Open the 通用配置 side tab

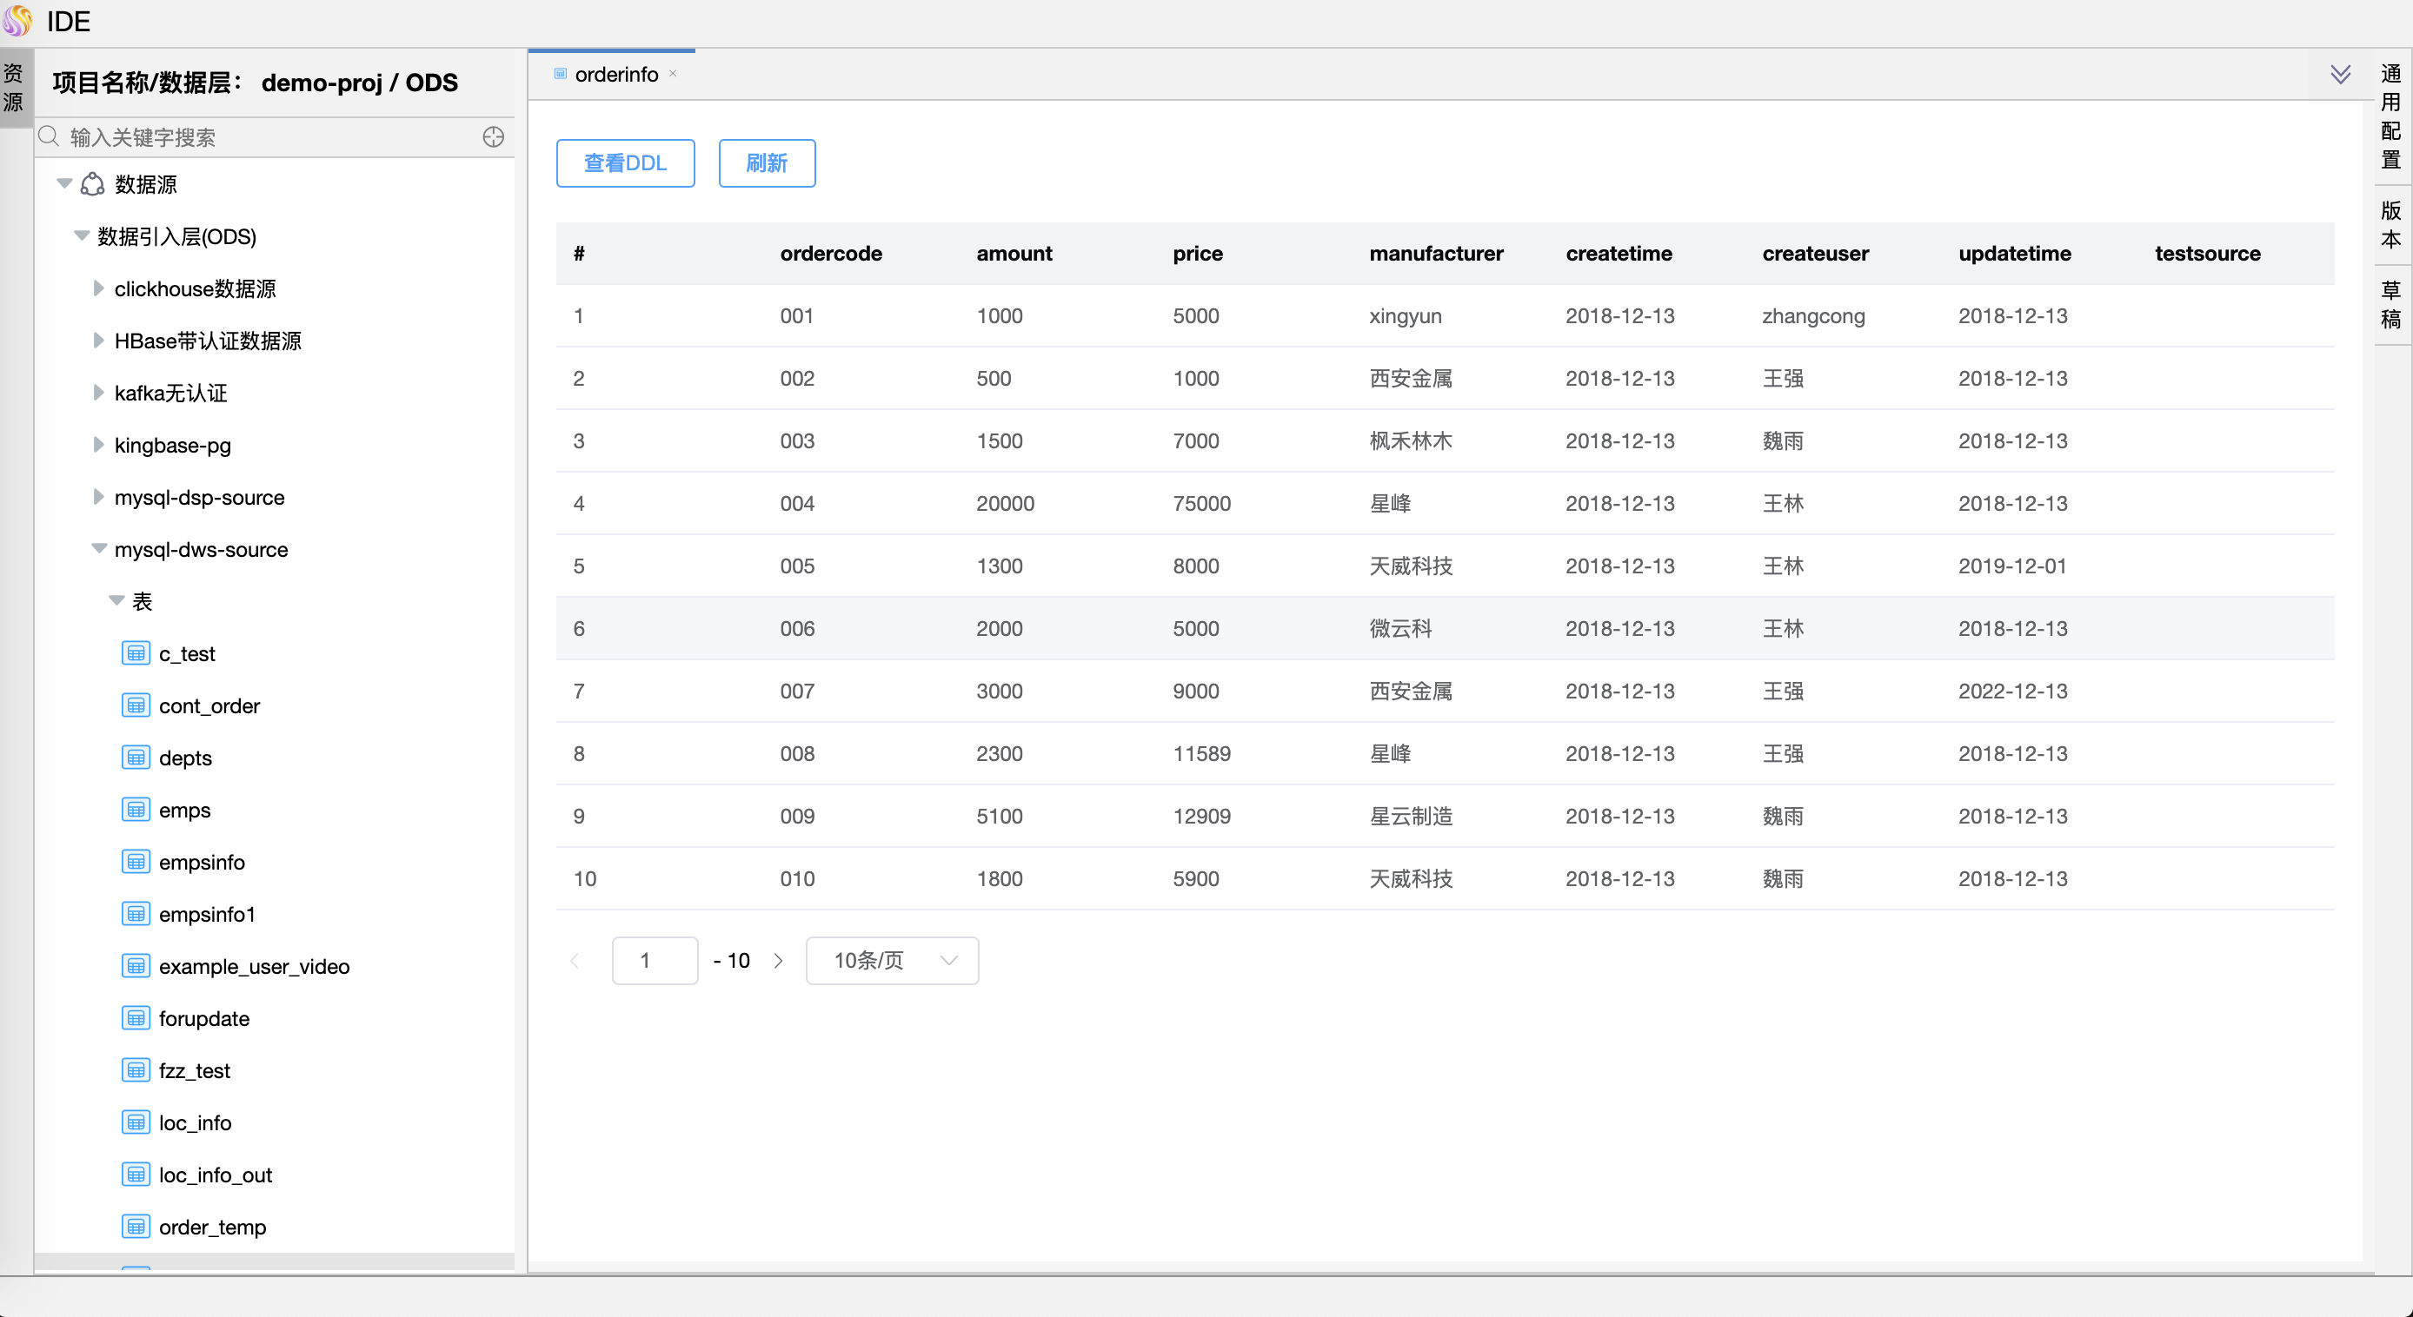(x=2390, y=116)
